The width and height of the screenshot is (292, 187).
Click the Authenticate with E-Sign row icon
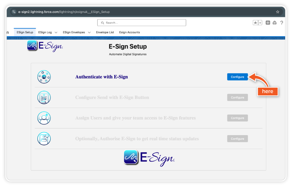click(x=44, y=77)
